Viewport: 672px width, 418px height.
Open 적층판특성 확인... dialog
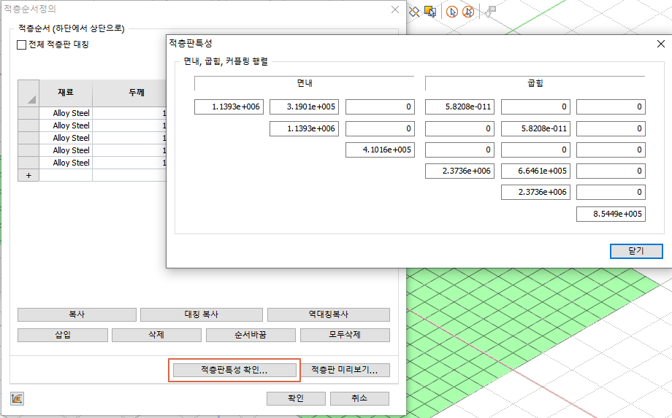pyautogui.click(x=234, y=370)
